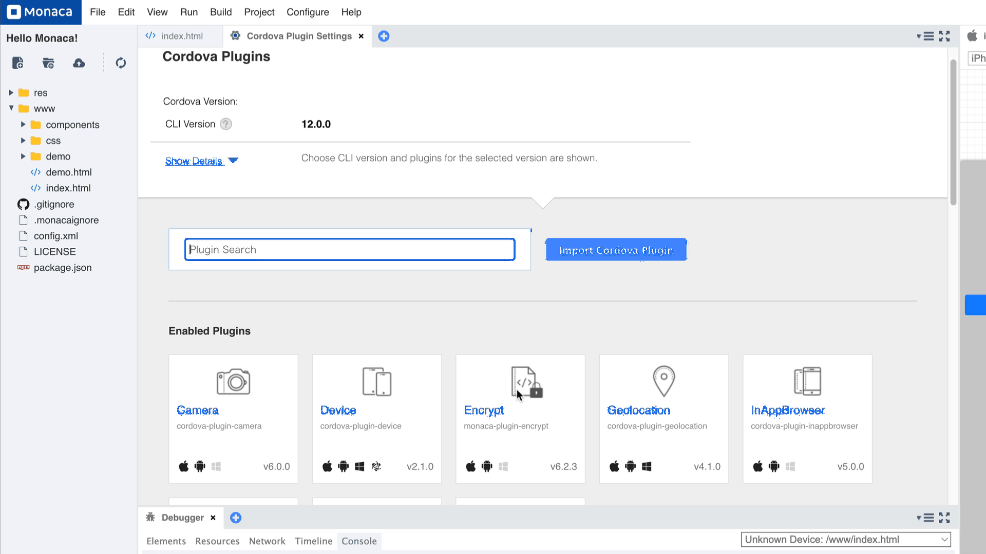
Task: Open the Geolocation plugin pin icon
Action: [x=664, y=381]
